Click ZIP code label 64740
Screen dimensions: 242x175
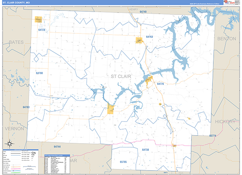click(x=143, y=12)
